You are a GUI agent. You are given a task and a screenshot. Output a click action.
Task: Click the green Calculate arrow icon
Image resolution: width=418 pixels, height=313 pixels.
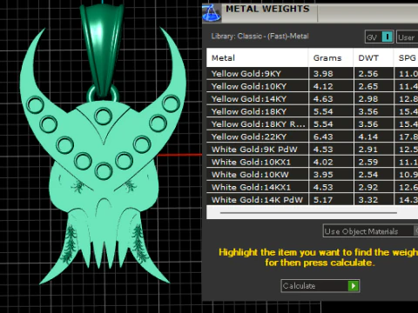click(354, 286)
